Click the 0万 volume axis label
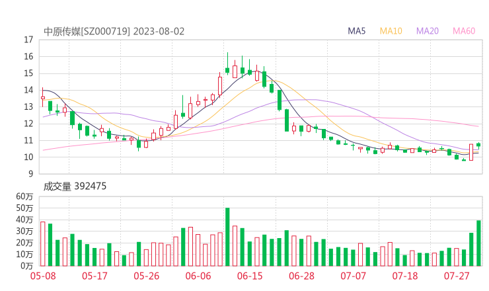Screen dimensions: 489x291 [27, 266]
